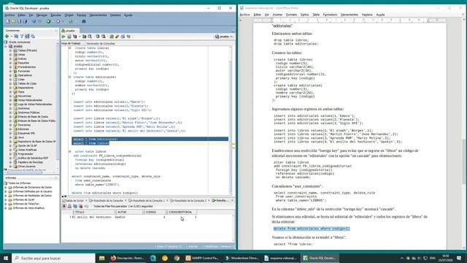This screenshot has width=467, height=263.
Task: Refresh connections panel icon
Action: [16, 36]
